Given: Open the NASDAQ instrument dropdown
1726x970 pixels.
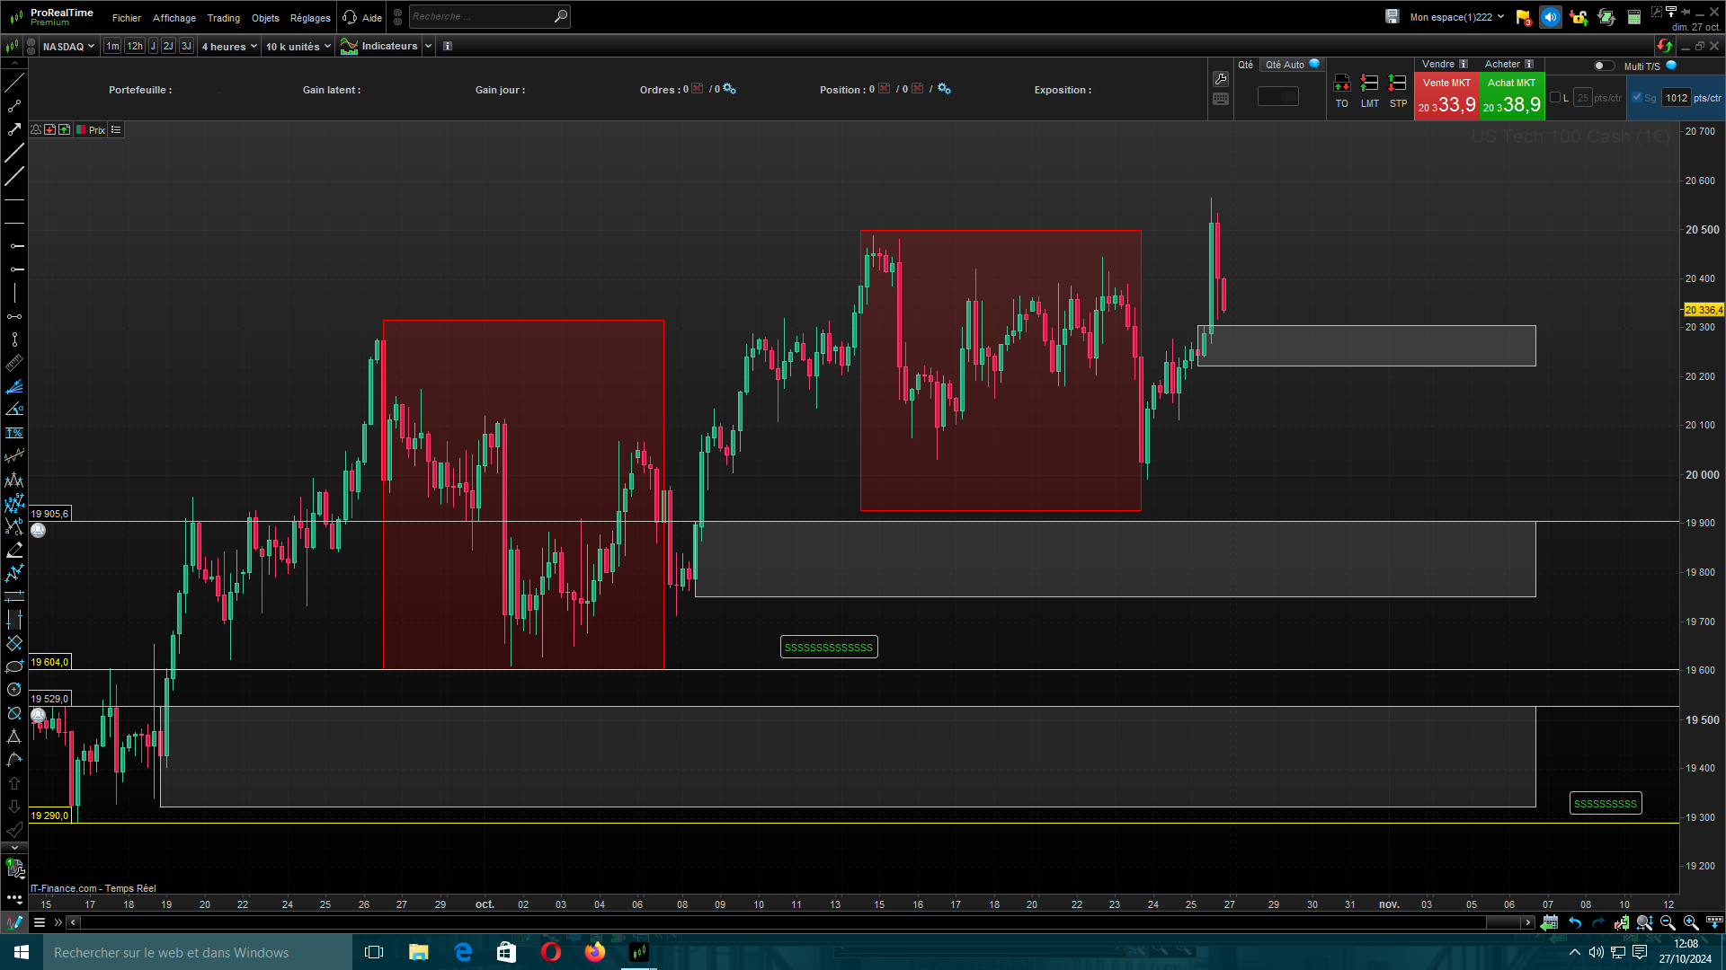Looking at the screenshot, I should (x=67, y=47).
